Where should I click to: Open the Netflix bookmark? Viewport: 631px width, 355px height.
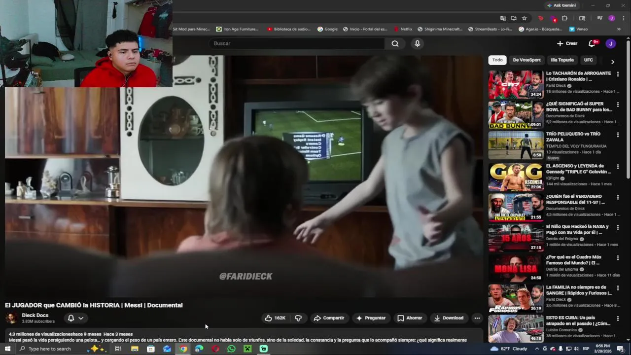(x=402, y=29)
